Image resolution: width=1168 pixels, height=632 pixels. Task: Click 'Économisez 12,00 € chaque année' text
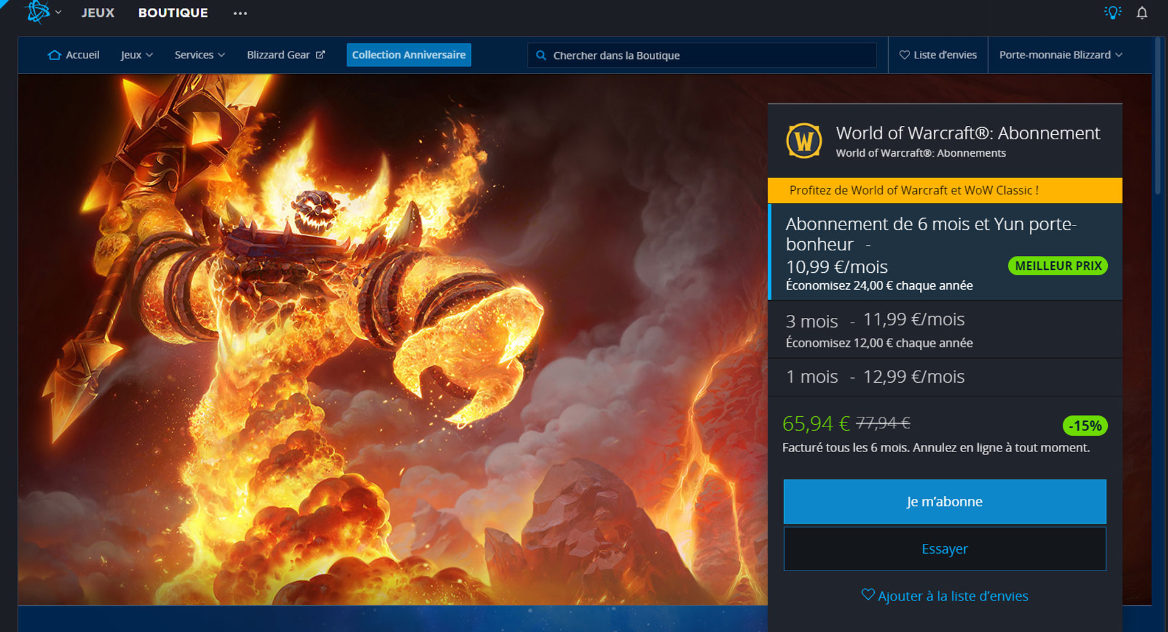[879, 343]
